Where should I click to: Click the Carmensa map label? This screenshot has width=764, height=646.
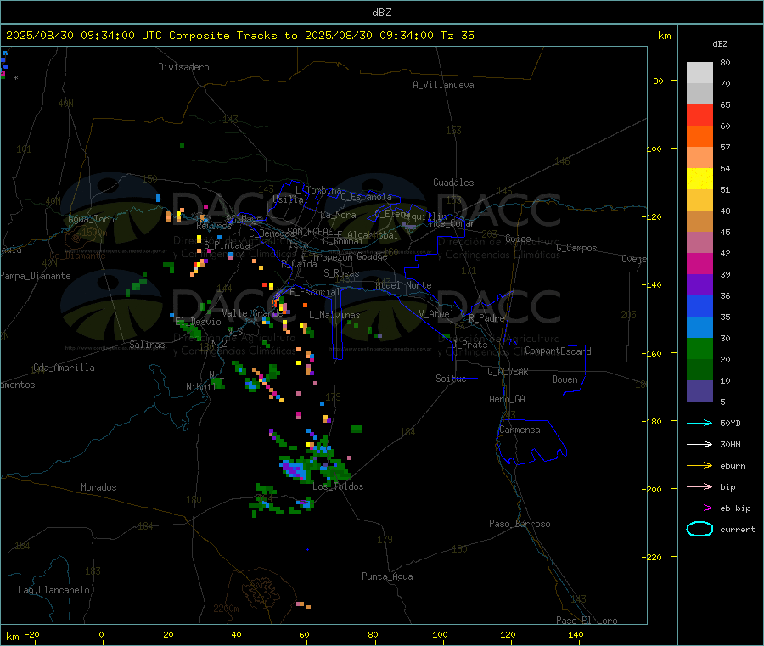[x=520, y=430]
